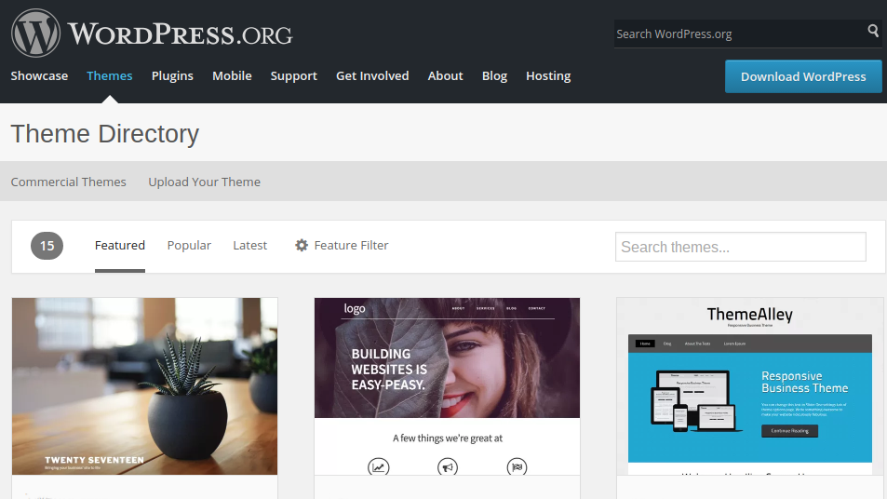Switch to the Popular tab
Image resolution: width=887 pixels, height=499 pixels.
pos(189,246)
